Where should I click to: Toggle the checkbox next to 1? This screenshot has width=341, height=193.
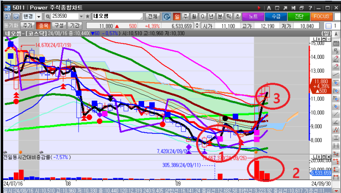click(x=329, y=26)
